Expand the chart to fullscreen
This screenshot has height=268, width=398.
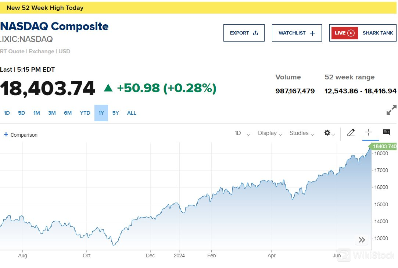coord(391,110)
